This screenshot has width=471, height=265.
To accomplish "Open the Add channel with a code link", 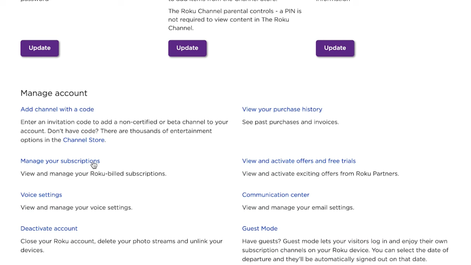I will pyautogui.click(x=57, y=109).
